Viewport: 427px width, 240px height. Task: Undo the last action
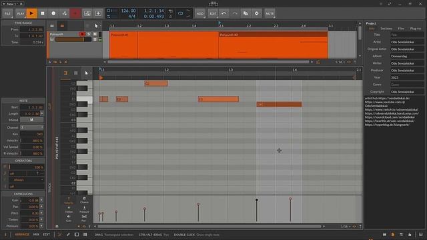tap(224, 13)
